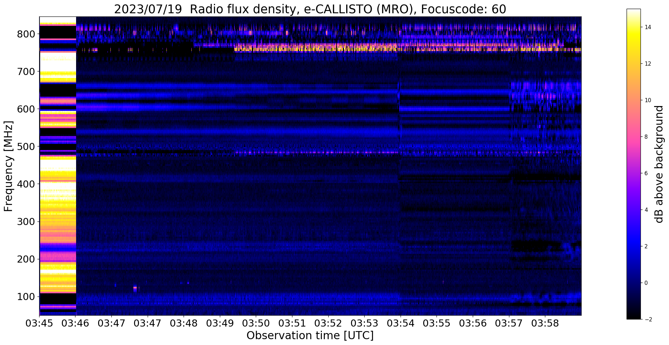Viewport: 669px width, 345px height.
Task: Click the 03:58 time tick label
Action: [545, 324]
